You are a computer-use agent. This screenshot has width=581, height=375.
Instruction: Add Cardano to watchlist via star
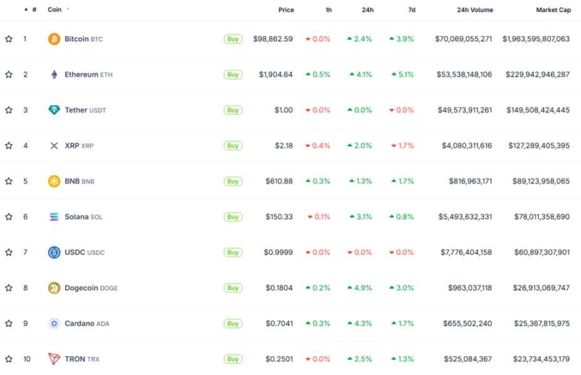coord(9,324)
